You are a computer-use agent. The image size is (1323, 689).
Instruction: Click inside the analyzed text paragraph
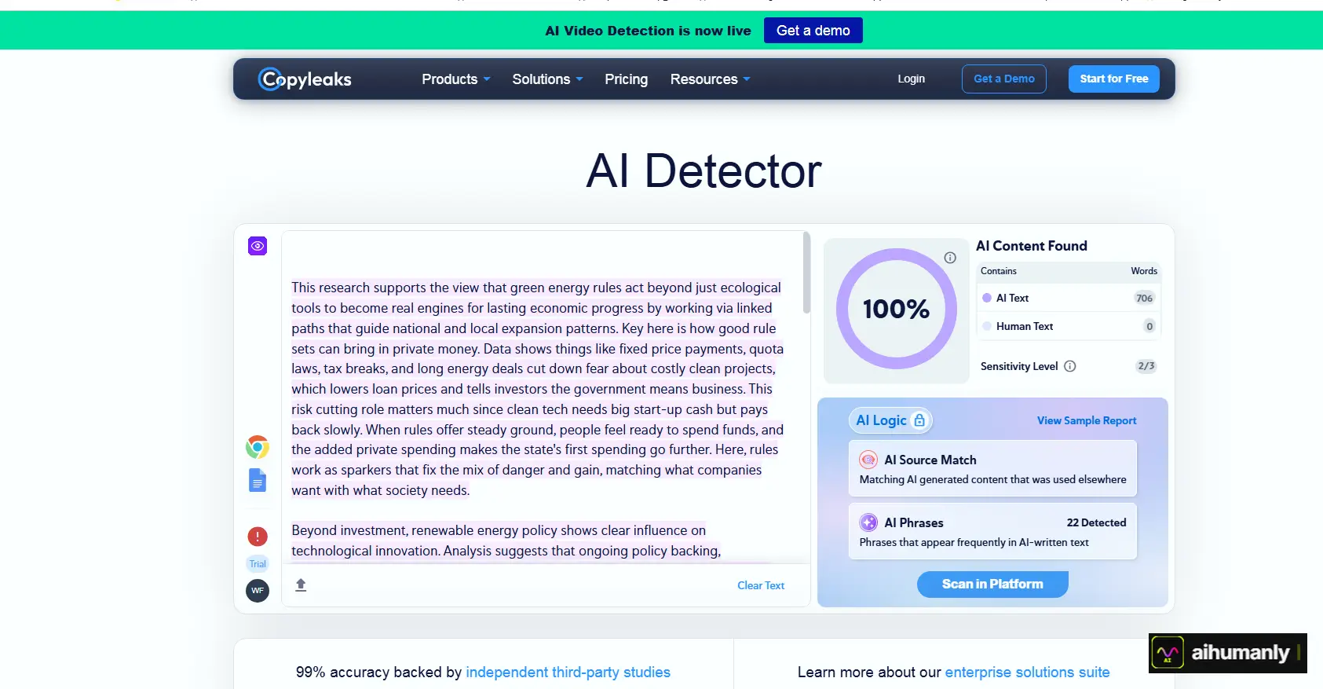[537, 389]
